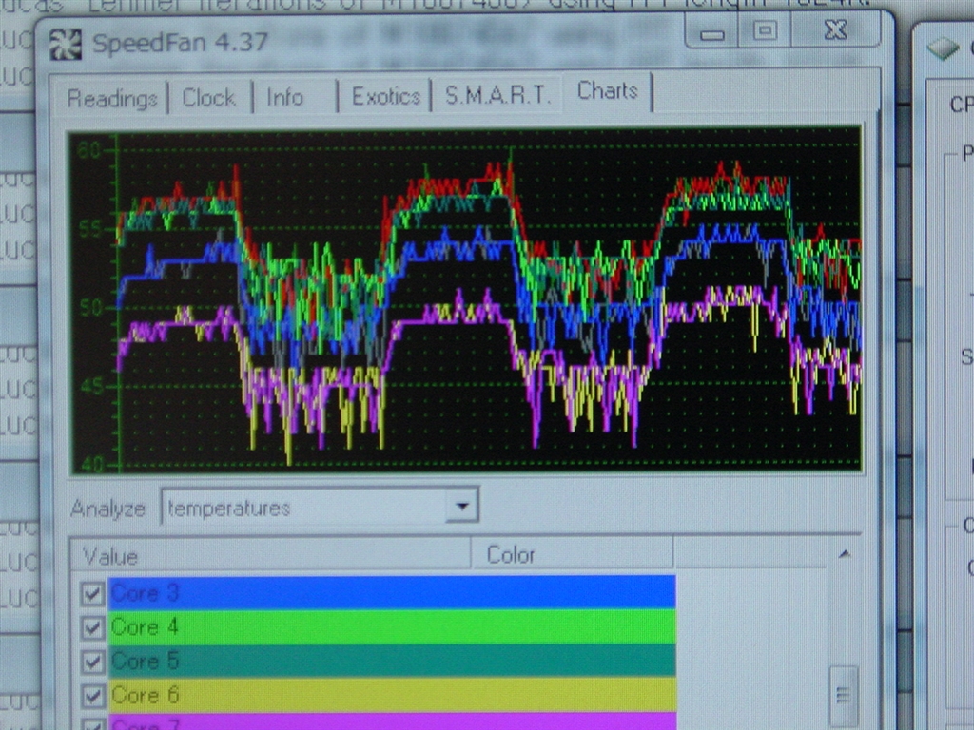Click the list scroll up arrow
This screenshot has width=974, height=730.
click(845, 554)
